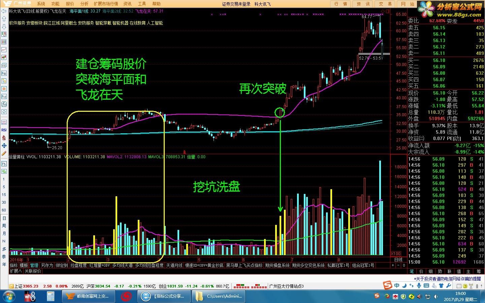The width and height of the screenshot is (485, 303).
Task: Click the 网站 button at top right
Action: 408,4
